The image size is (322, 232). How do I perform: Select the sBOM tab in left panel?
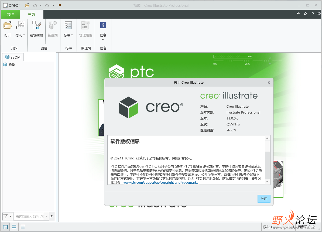point(13,57)
